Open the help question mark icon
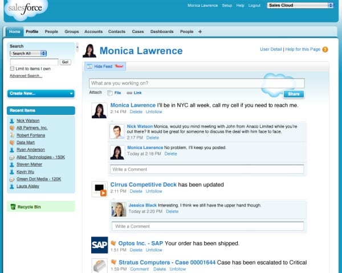 [325, 49]
